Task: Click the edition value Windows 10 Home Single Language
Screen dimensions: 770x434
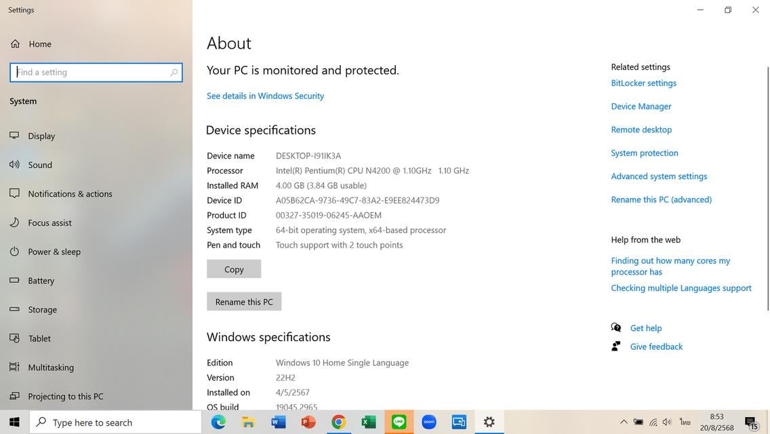Action: pyautogui.click(x=342, y=363)
